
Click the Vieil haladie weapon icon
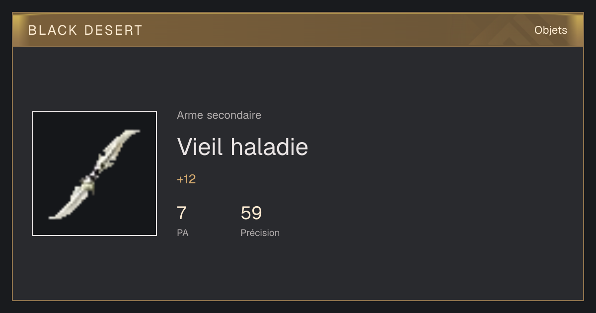94,173
